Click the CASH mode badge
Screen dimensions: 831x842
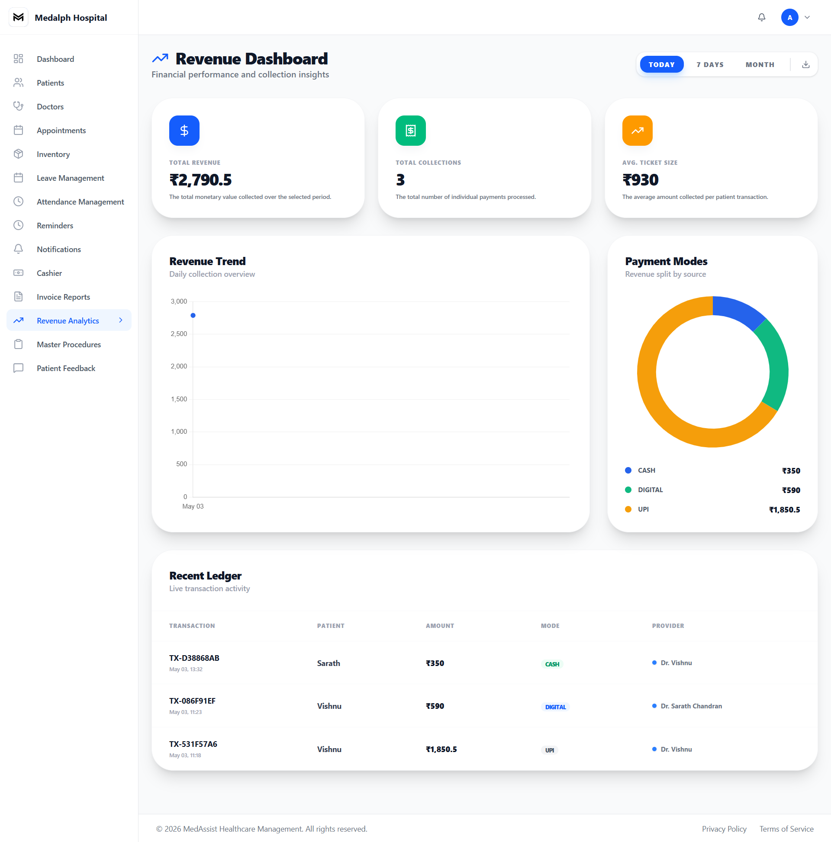pyautogui.click(x=552, y=664)
